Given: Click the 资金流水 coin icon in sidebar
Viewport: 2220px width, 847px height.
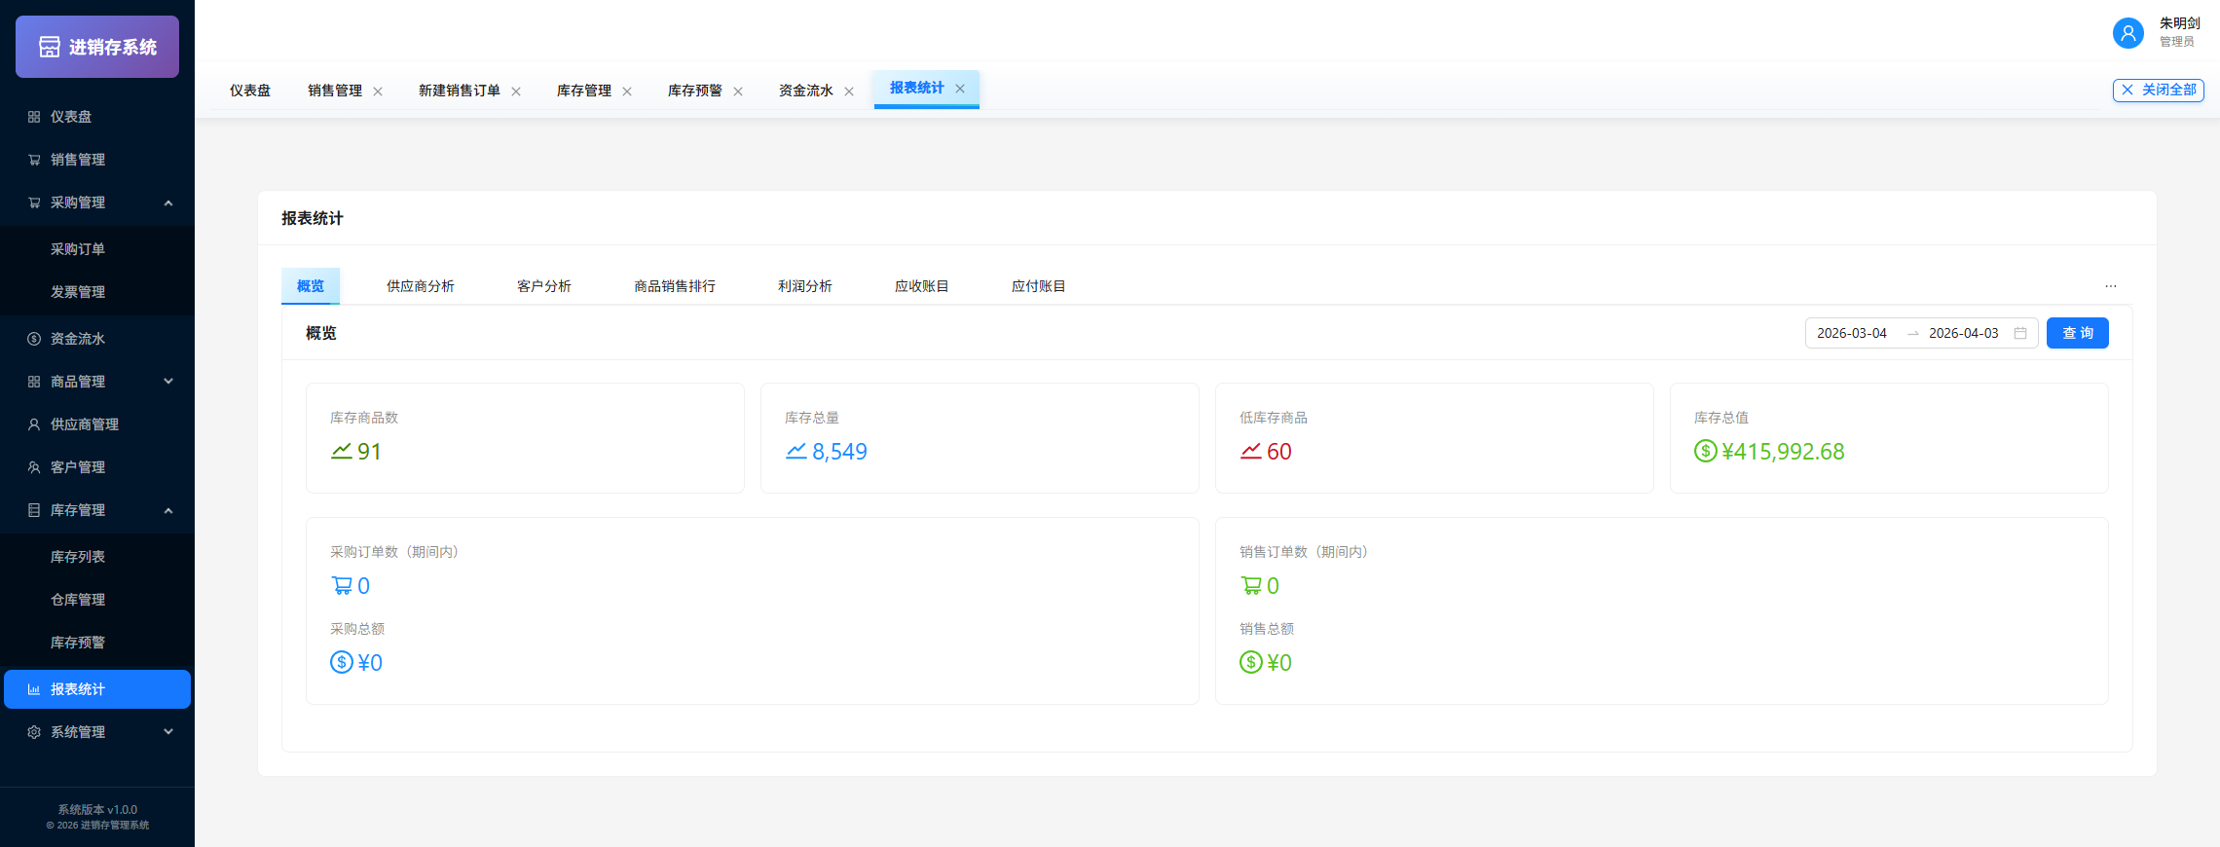Looking at the screenshot, I should click(x=34, y=339).
